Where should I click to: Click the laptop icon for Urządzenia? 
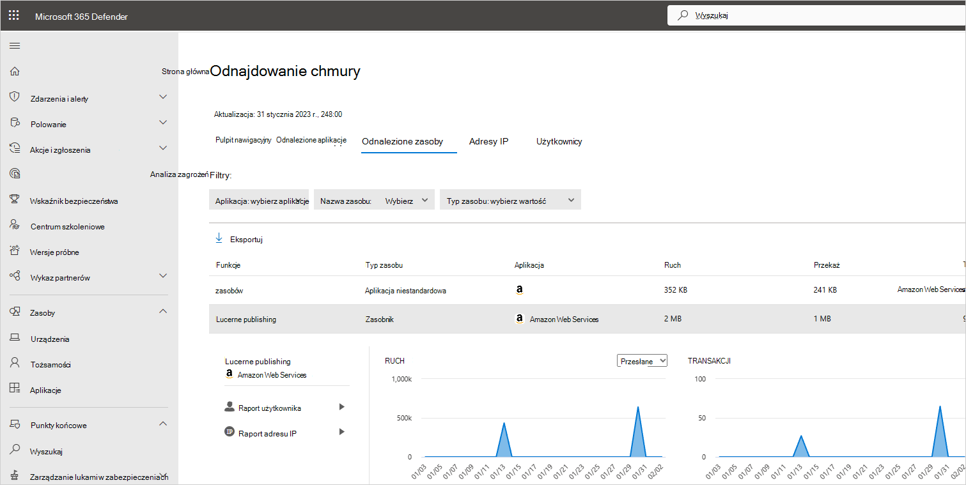click(x=15, y=338)
